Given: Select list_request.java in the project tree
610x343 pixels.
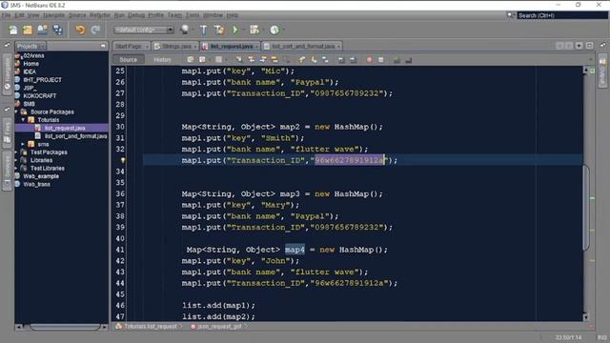Looking at the screenshot, I should point(65,128).
